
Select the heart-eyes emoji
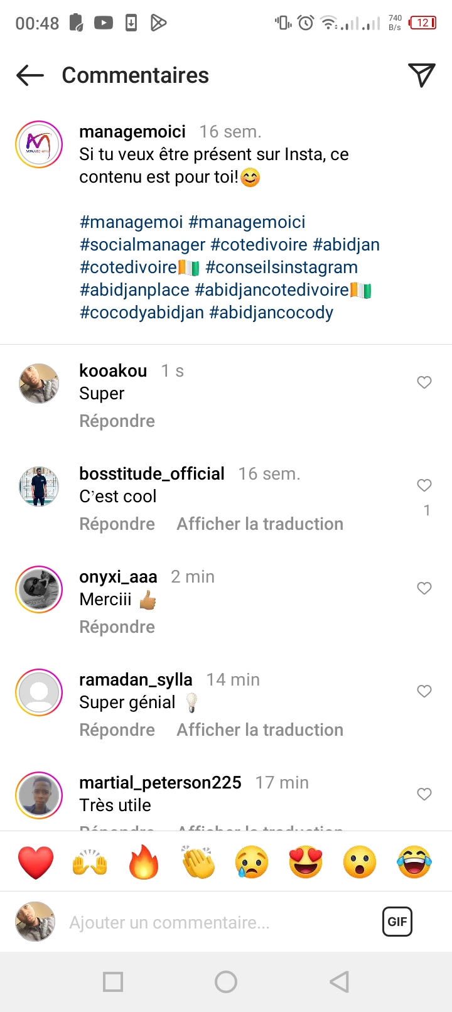pyautogui.click(x=306, y=862)
